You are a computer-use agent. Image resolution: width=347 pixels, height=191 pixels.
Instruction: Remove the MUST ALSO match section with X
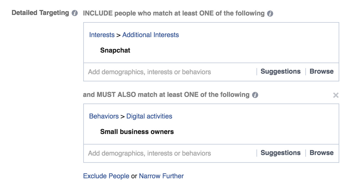(x=336, y=95)
